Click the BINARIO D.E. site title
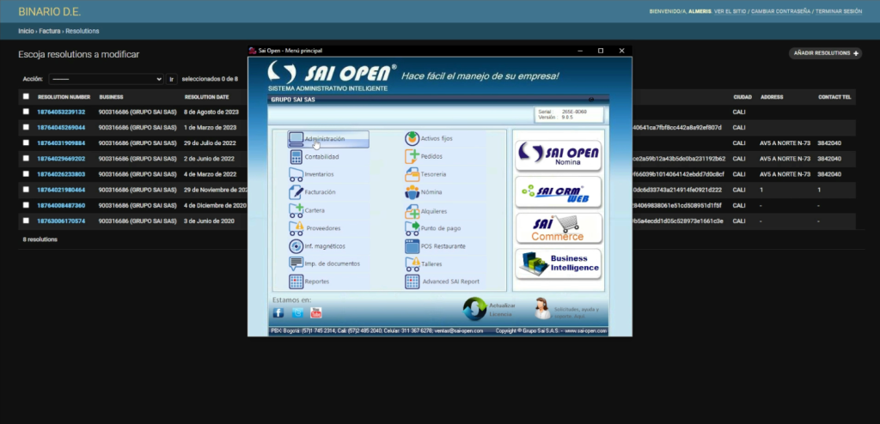This screenshot has width=880, height=424. [49, 12]
